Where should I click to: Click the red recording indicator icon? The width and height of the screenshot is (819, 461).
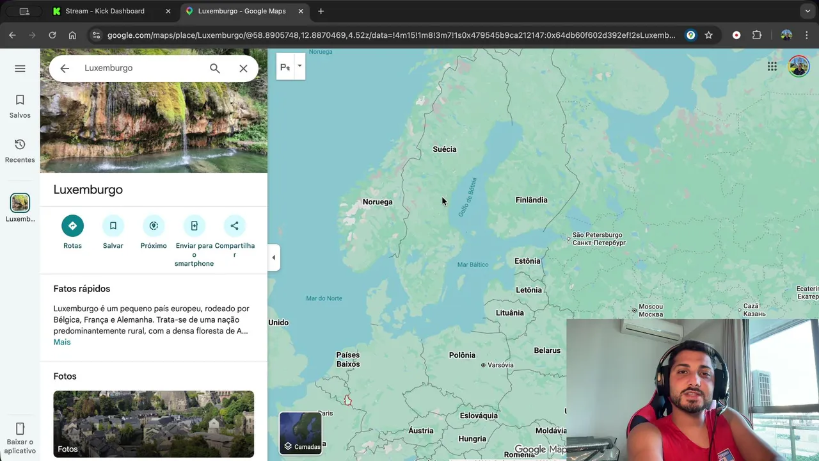736,35
